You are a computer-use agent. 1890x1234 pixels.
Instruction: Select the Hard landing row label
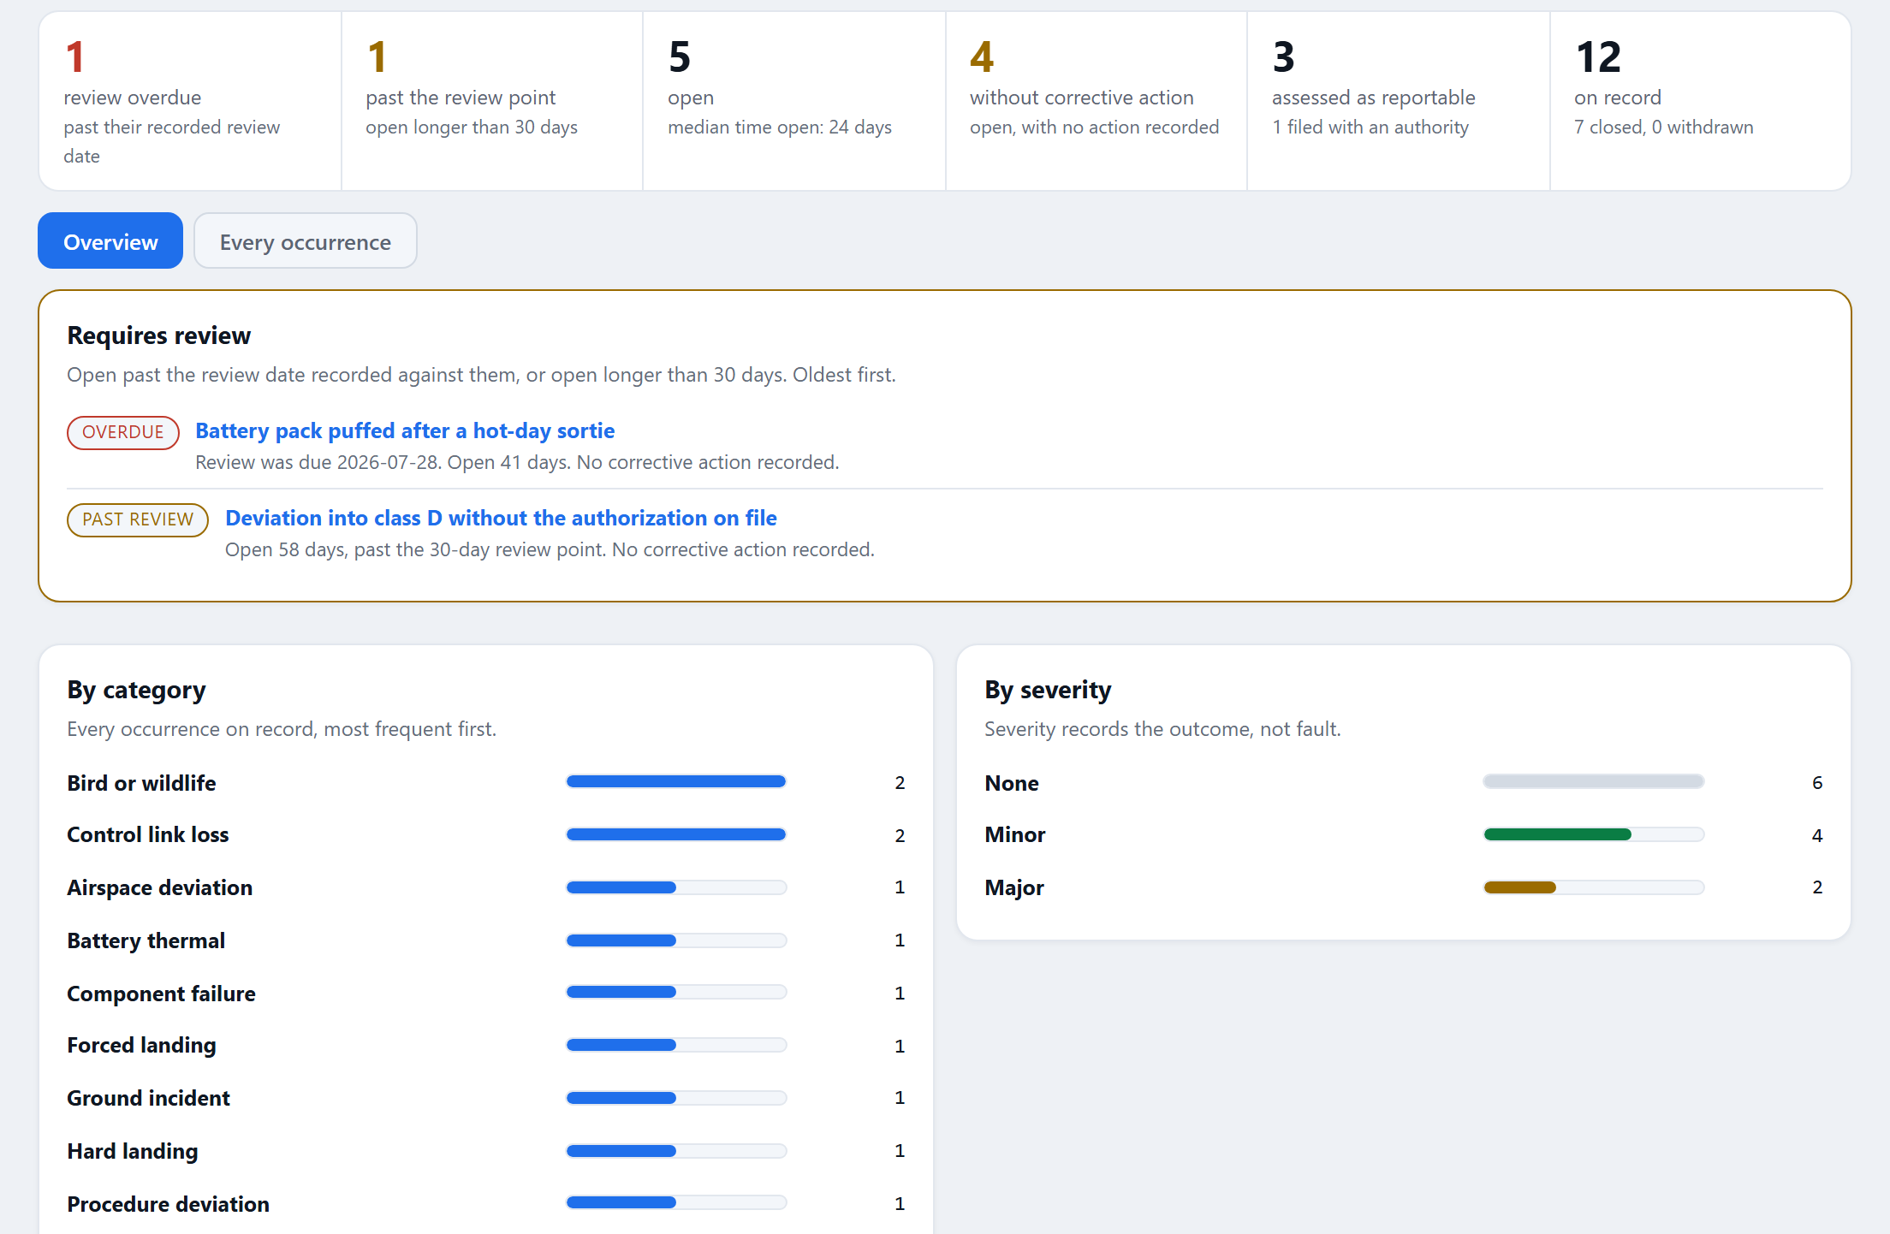(x=133, y=1151)
